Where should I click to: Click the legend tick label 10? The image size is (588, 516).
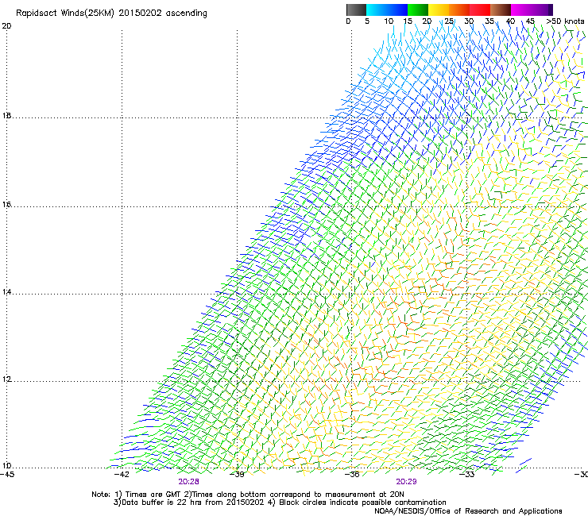pyautogui.click(x=389, y=21)
